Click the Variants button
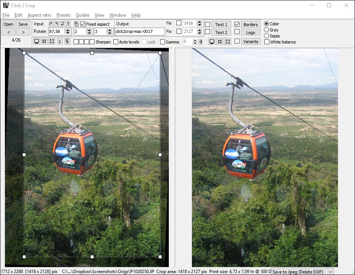Image resolution: width=355 pixels, height=275 pixels. 250,42
